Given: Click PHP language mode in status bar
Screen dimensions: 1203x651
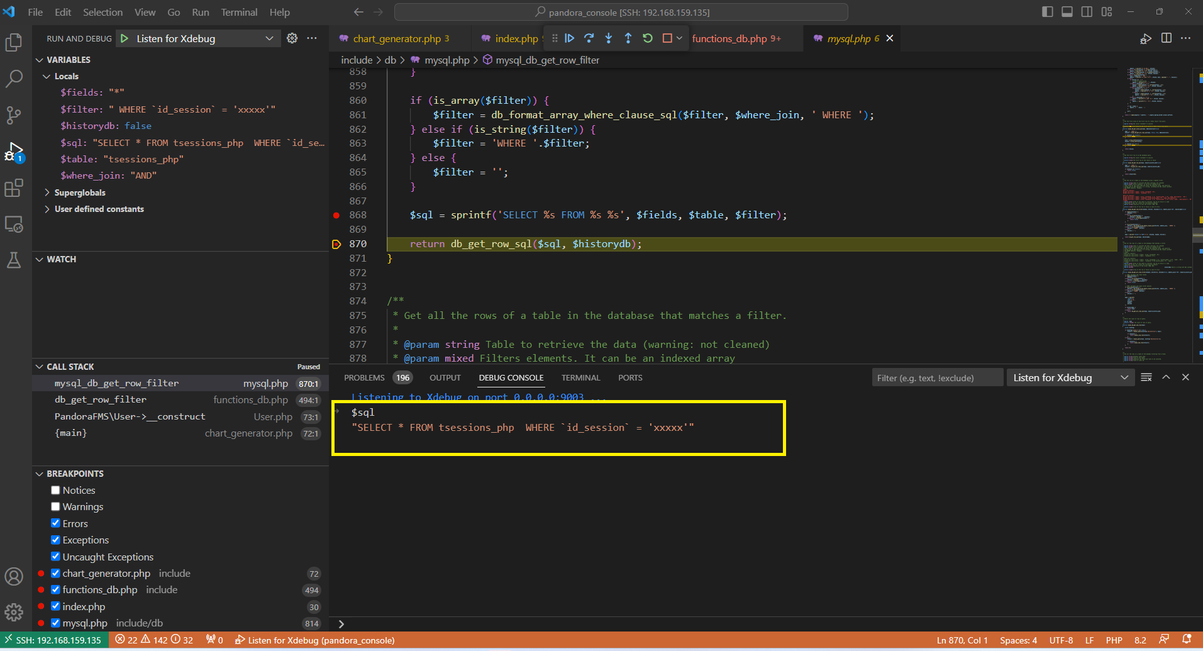Looking at the screenshot, I should tap(1114, 640).
